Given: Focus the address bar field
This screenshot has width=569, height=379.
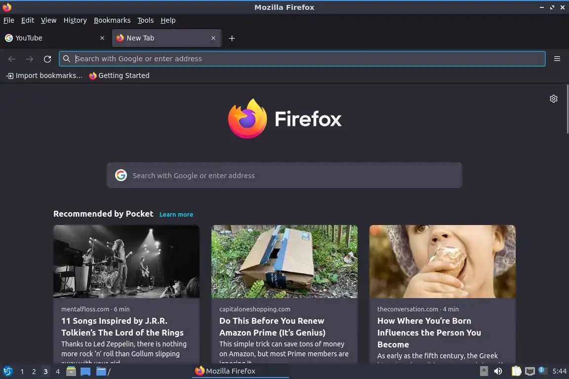Looking at the screenshot, I should click(302, 59).
